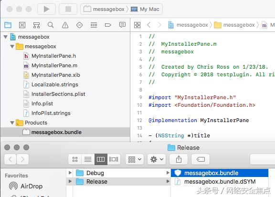This screenshot has width=275, height=197.
Task: Select messagebox.bundle in Products
Action: point(65,132)
